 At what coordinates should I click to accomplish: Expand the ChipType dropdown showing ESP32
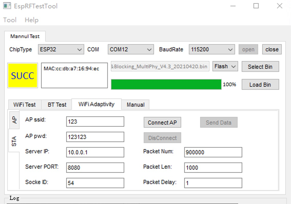[x=61, y=49]
